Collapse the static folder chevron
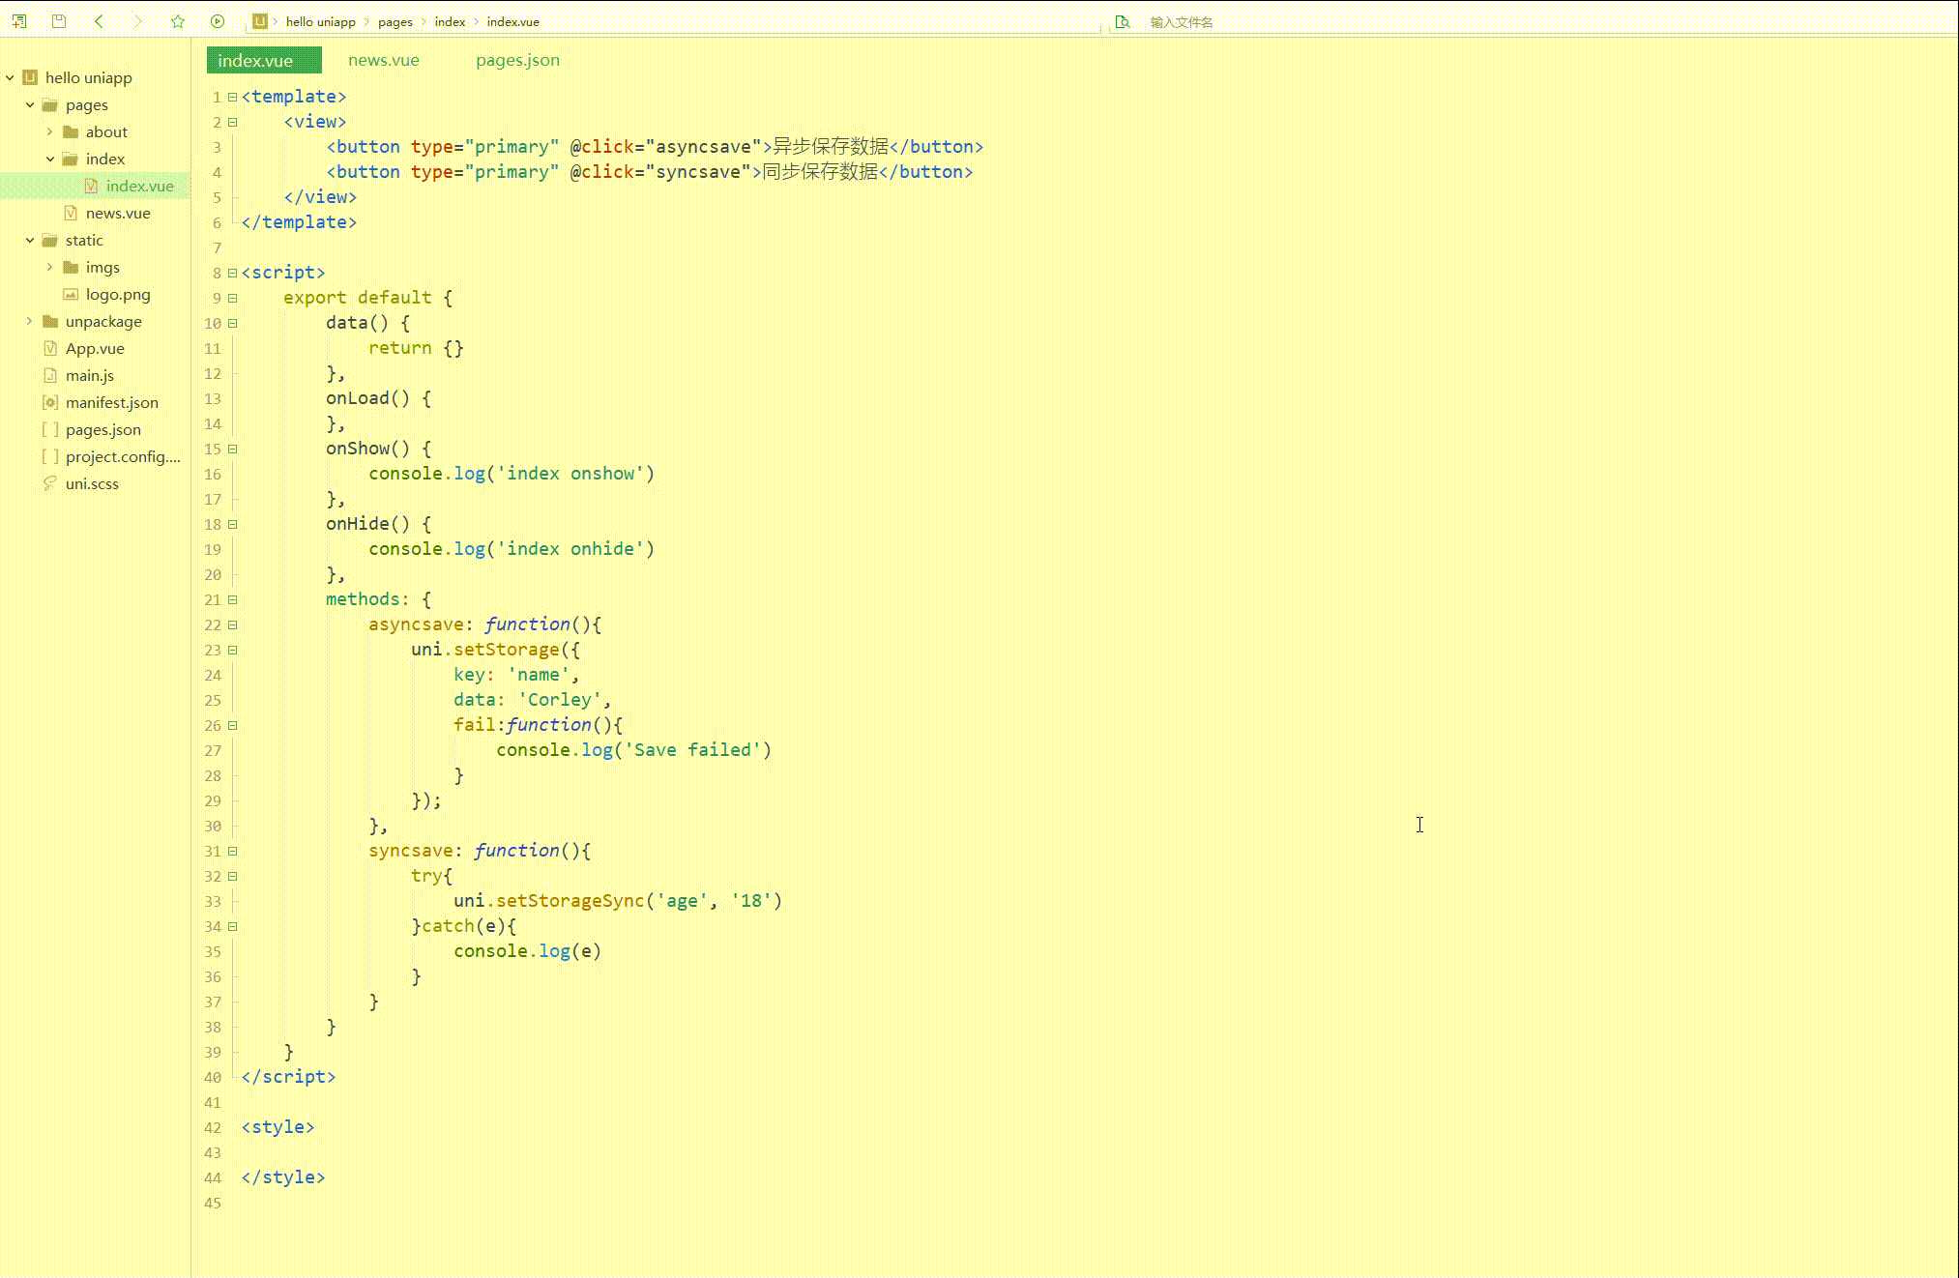This screenshot has width=1959, height=1278. tap(30, 240)
